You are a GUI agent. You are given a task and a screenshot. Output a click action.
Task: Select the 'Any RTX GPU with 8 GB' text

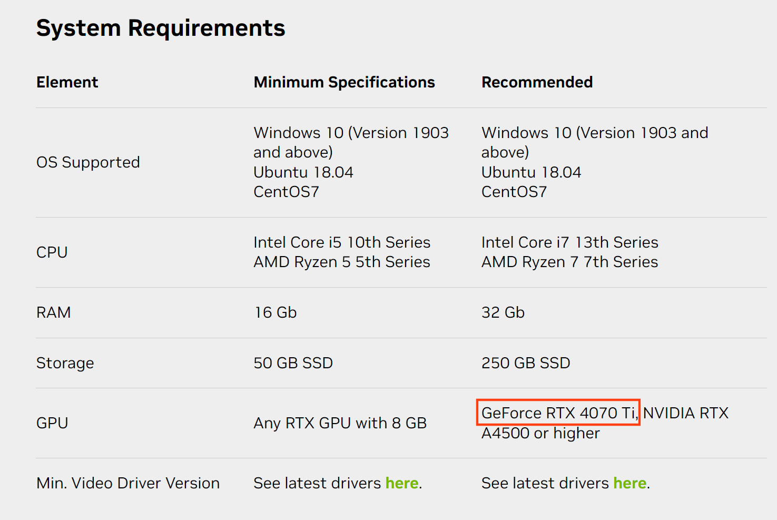coord(340,423)
